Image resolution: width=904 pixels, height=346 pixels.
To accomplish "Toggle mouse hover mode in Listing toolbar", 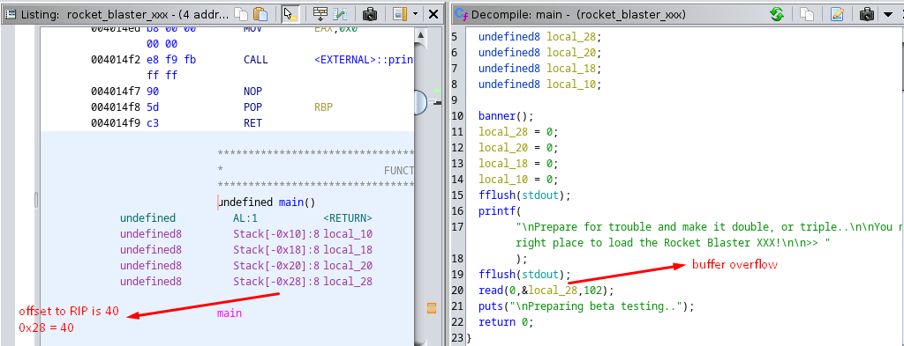I will [290, 13].
